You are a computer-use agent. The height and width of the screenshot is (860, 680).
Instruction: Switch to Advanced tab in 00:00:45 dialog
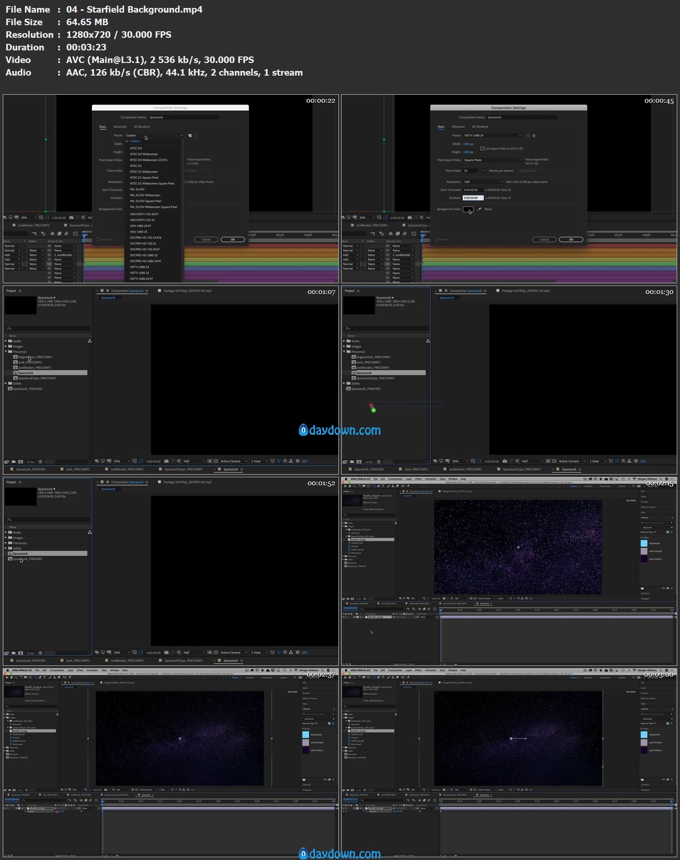coord(458,126)
